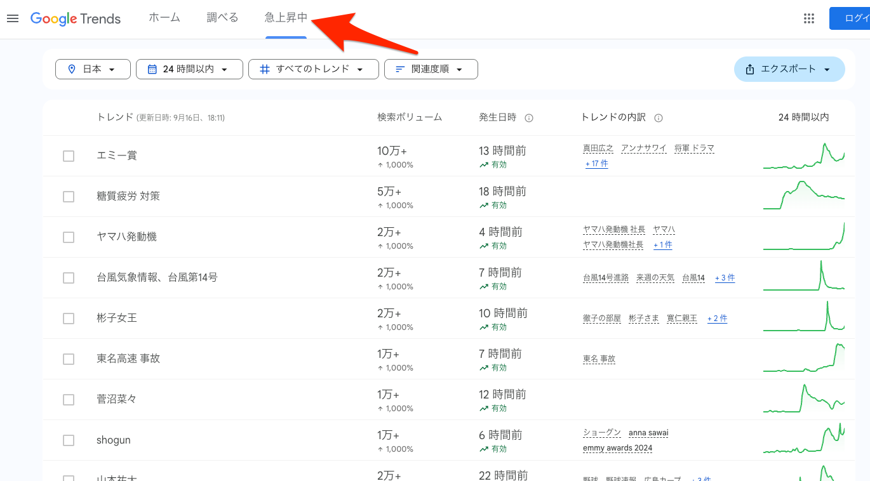Select the 東名高速 事故 checkbox
Viewport: 870px width, 481px height.
point(69,359)
